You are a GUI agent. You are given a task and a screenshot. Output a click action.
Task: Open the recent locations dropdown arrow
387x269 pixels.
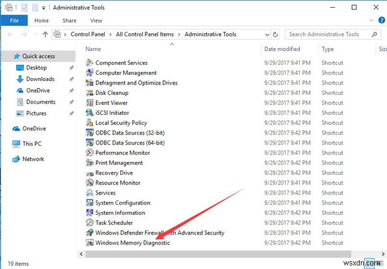tap(36, 35)
